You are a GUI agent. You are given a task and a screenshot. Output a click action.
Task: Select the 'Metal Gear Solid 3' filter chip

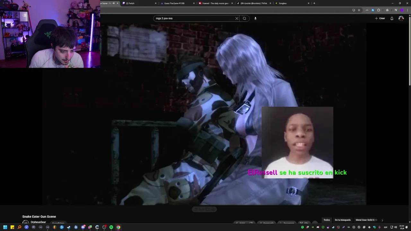tap(366, 220)
